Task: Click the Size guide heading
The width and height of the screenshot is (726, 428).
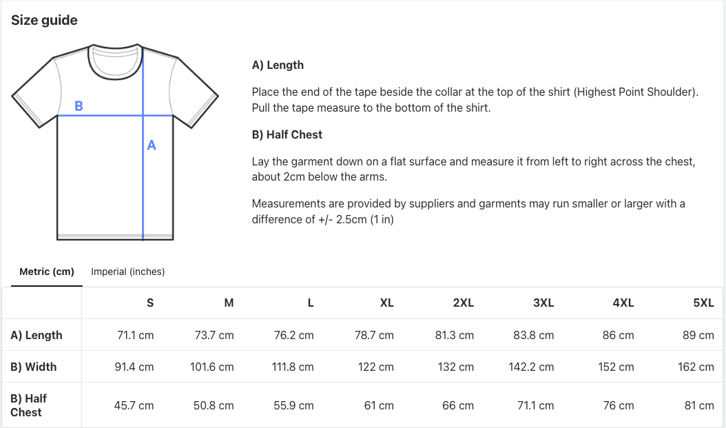Action: click(x=43, y=20)
